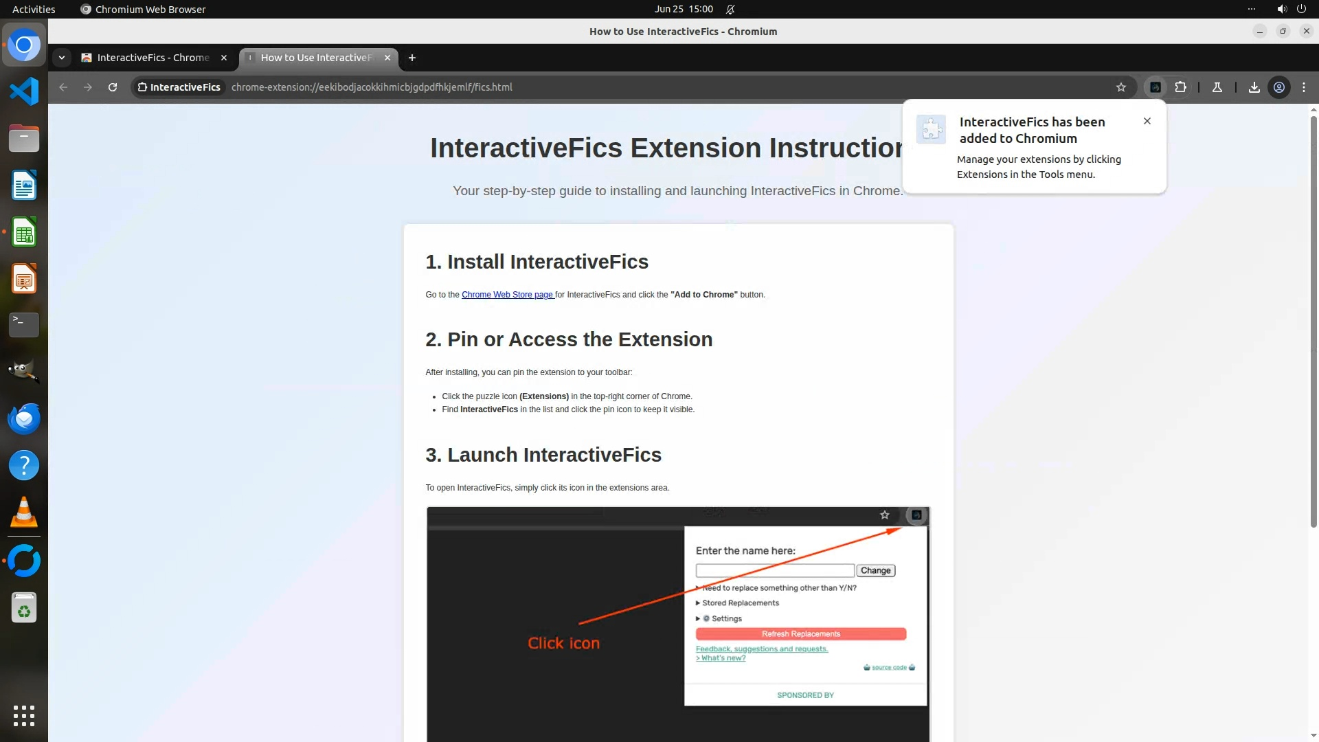The height and width of the screenshot is (742, 1319).
Task: Follow the Chrome Web Store page link
Action: click(x=507, y=295)
